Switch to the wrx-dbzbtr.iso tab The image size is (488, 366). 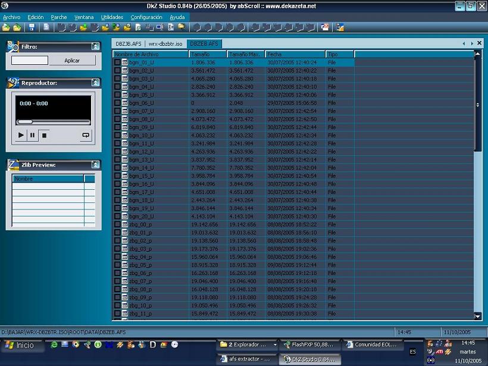click(x=165, y=44)
